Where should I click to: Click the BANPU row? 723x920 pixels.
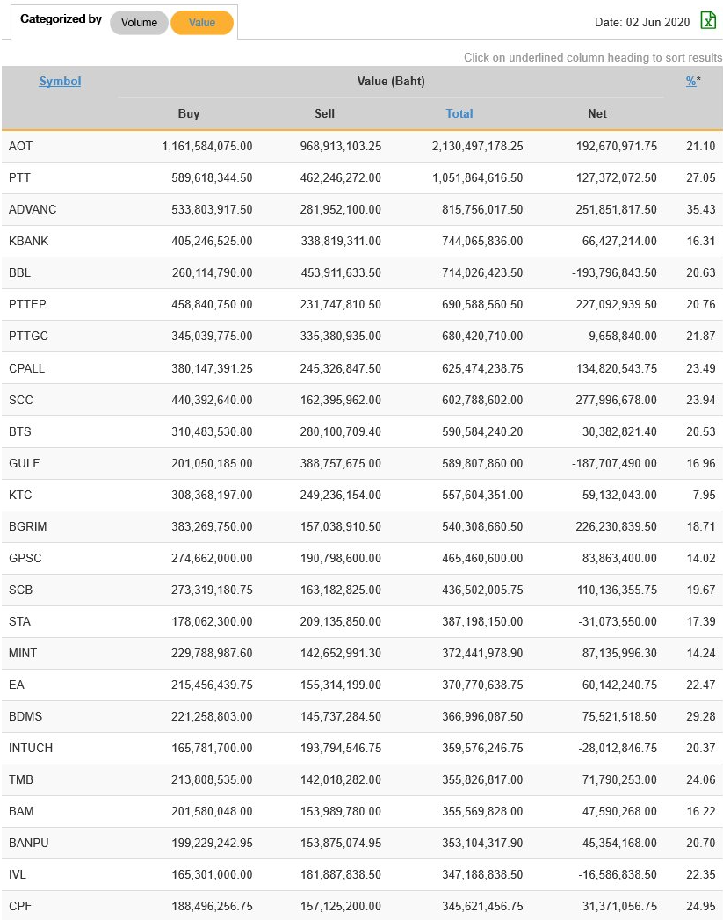click(x=29, y=843)
